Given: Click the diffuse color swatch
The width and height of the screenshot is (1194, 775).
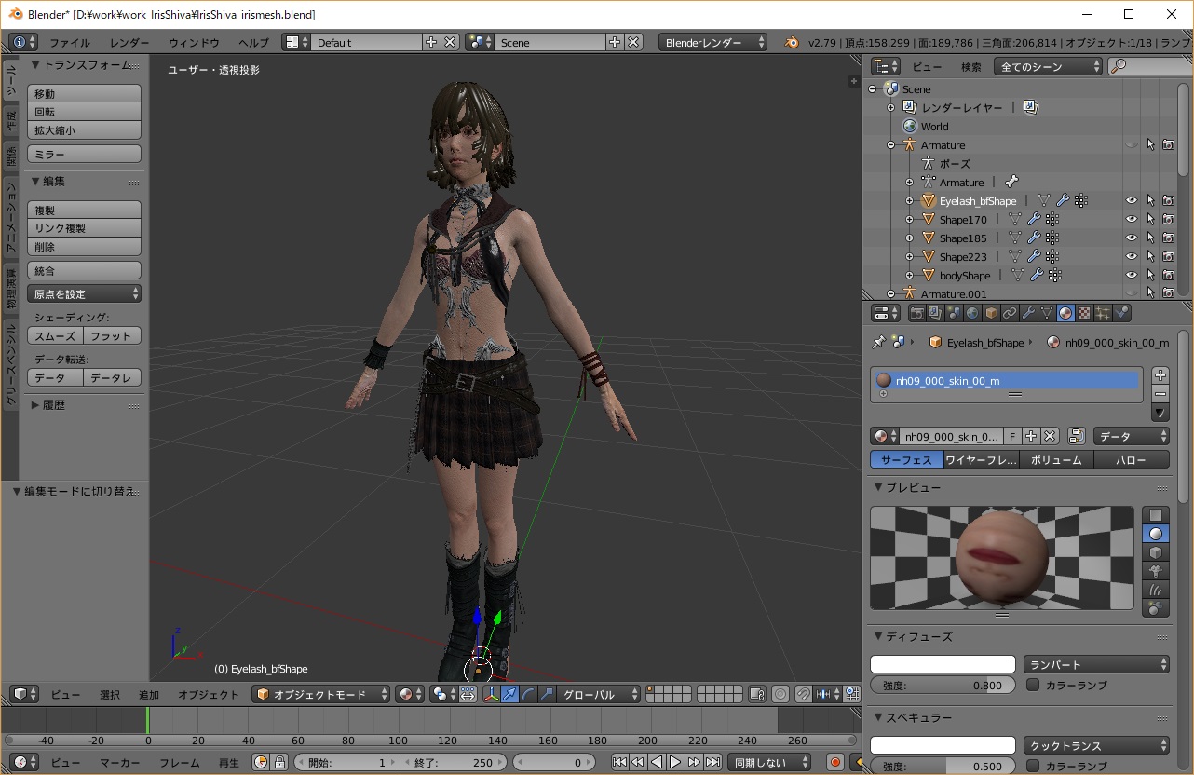Looking at the screenshot, I should pyautogui.click(x=943, y=664).
